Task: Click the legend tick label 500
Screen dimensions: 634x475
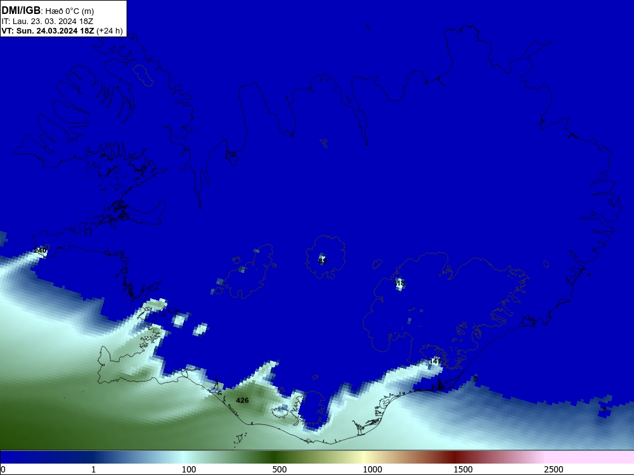Action: 280,469
